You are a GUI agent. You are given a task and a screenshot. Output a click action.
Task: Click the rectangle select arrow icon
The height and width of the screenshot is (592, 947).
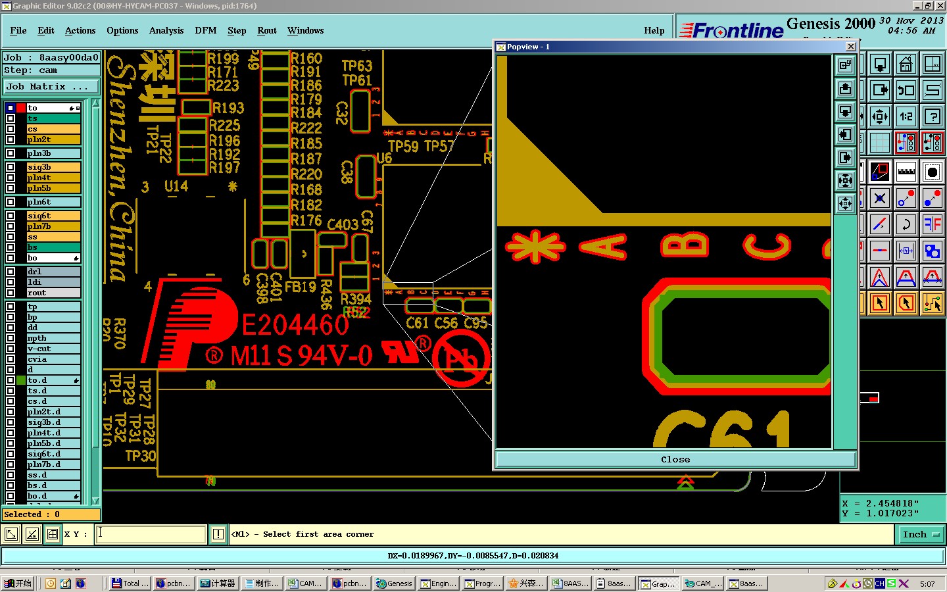coord(880,303)
